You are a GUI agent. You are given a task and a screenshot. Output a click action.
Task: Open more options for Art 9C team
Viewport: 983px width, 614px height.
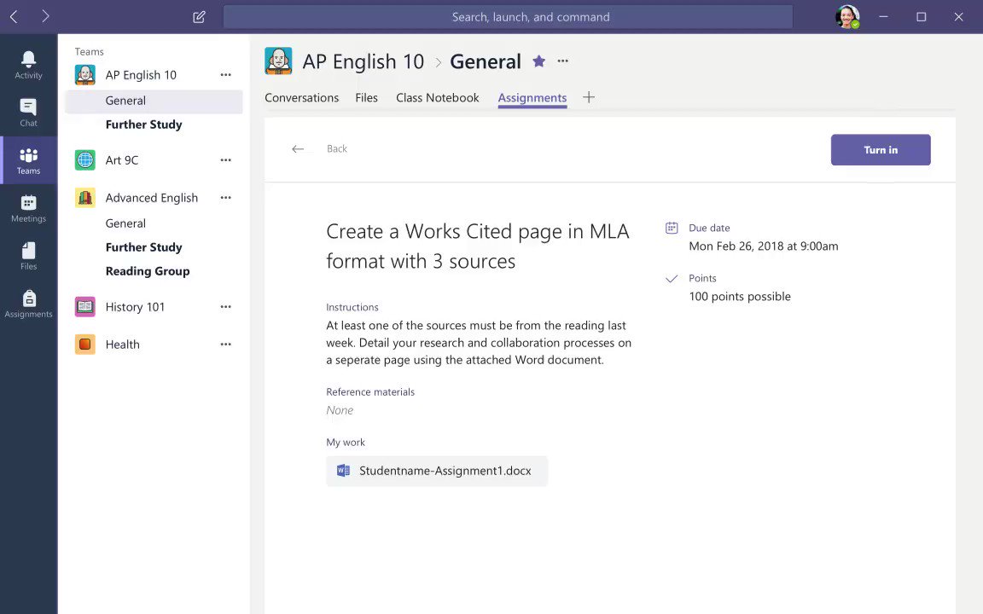225,159
